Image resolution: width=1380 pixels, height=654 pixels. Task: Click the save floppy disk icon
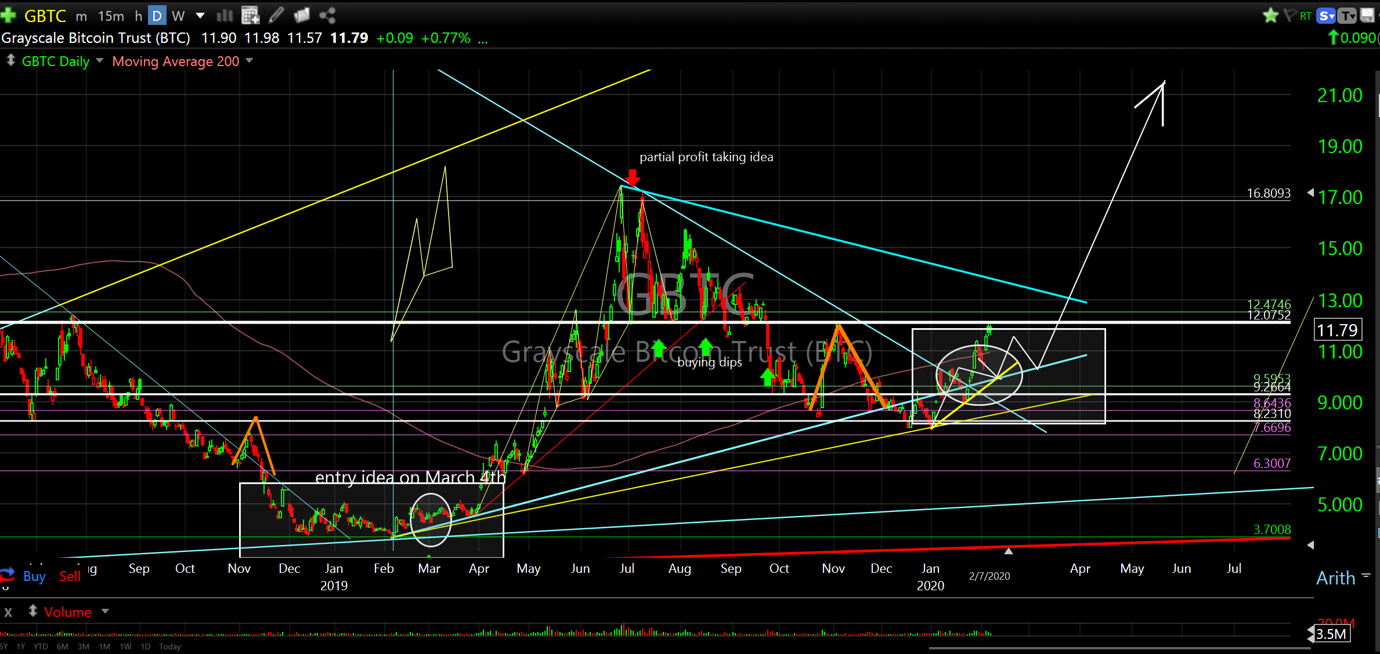pyautogui.click(x=1367, y=16)
